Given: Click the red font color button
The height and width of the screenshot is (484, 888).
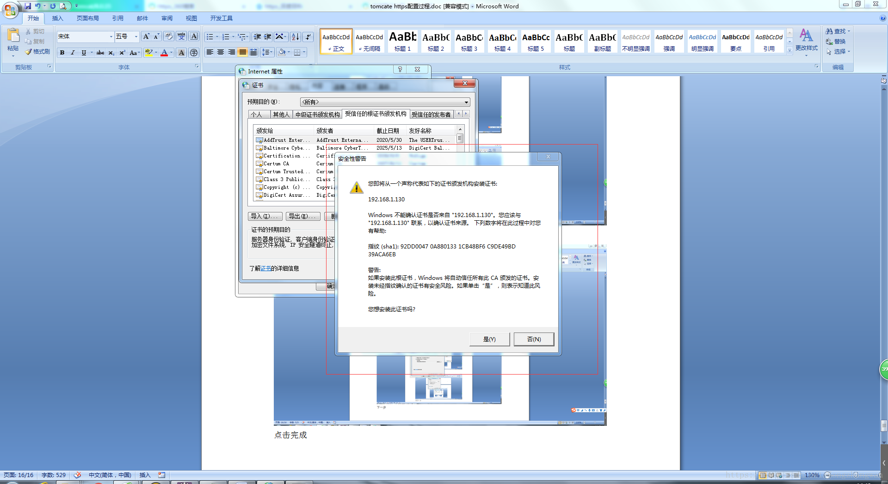Looking at the screenshot, I should [x=164, y=53].
